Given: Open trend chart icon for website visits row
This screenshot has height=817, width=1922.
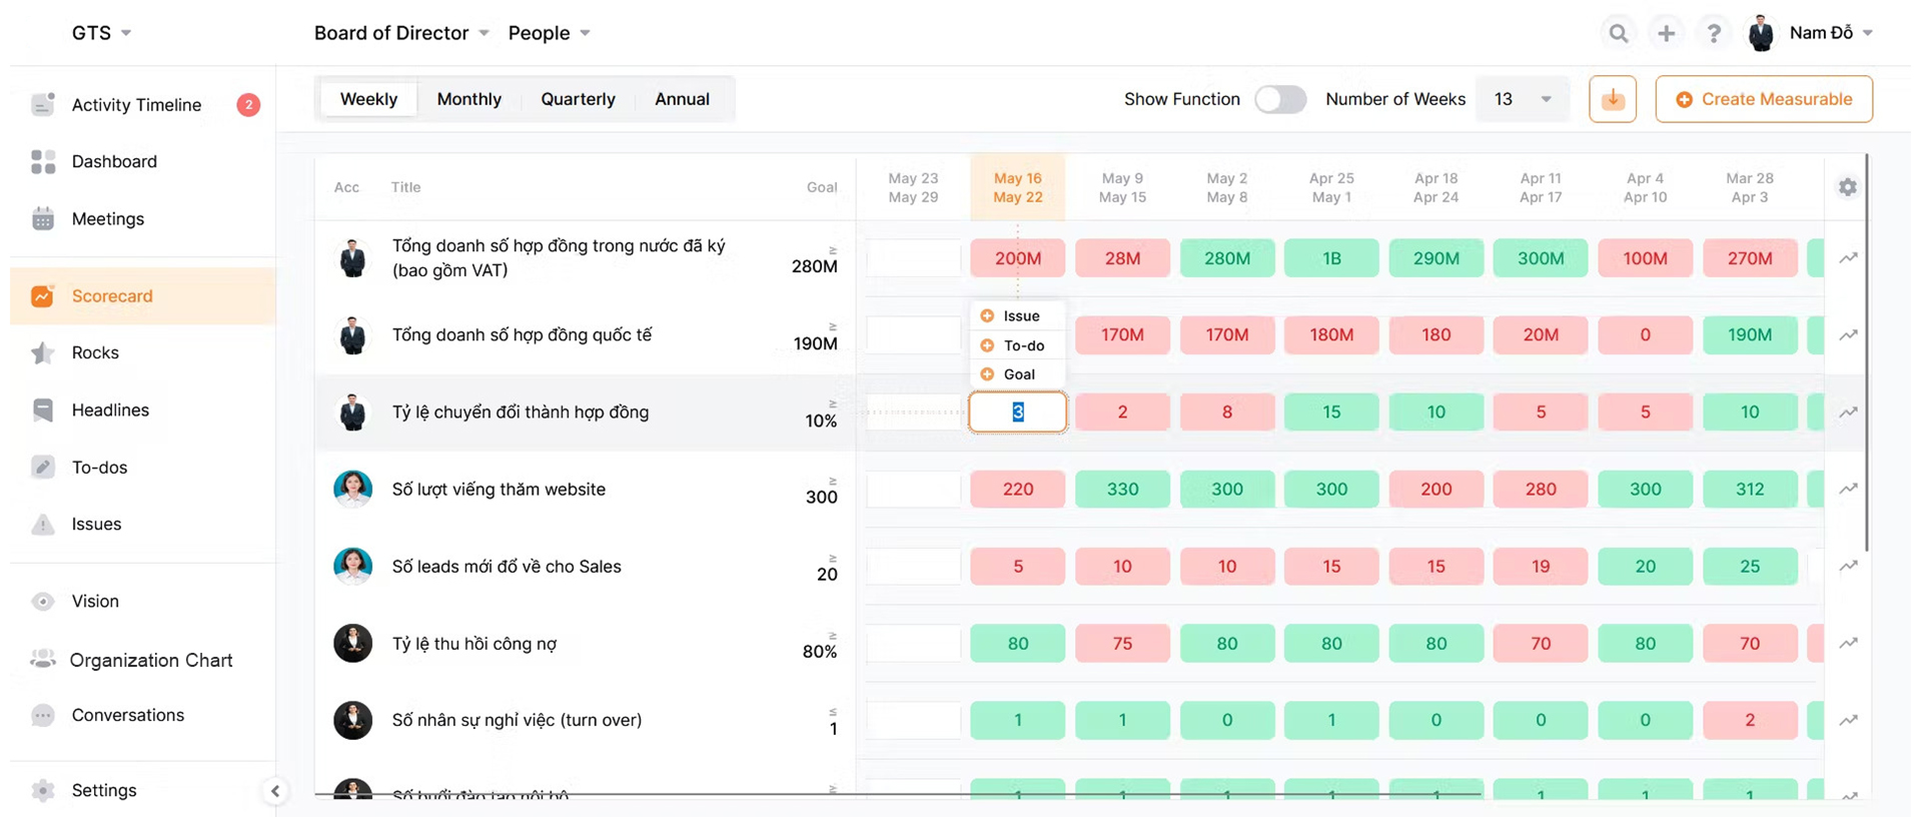Looking at the screenshot, I should (1847, 490).
